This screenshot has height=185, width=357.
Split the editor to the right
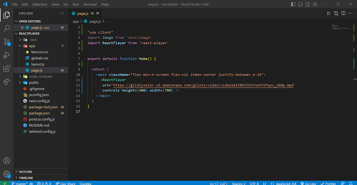tap(343, 13)
